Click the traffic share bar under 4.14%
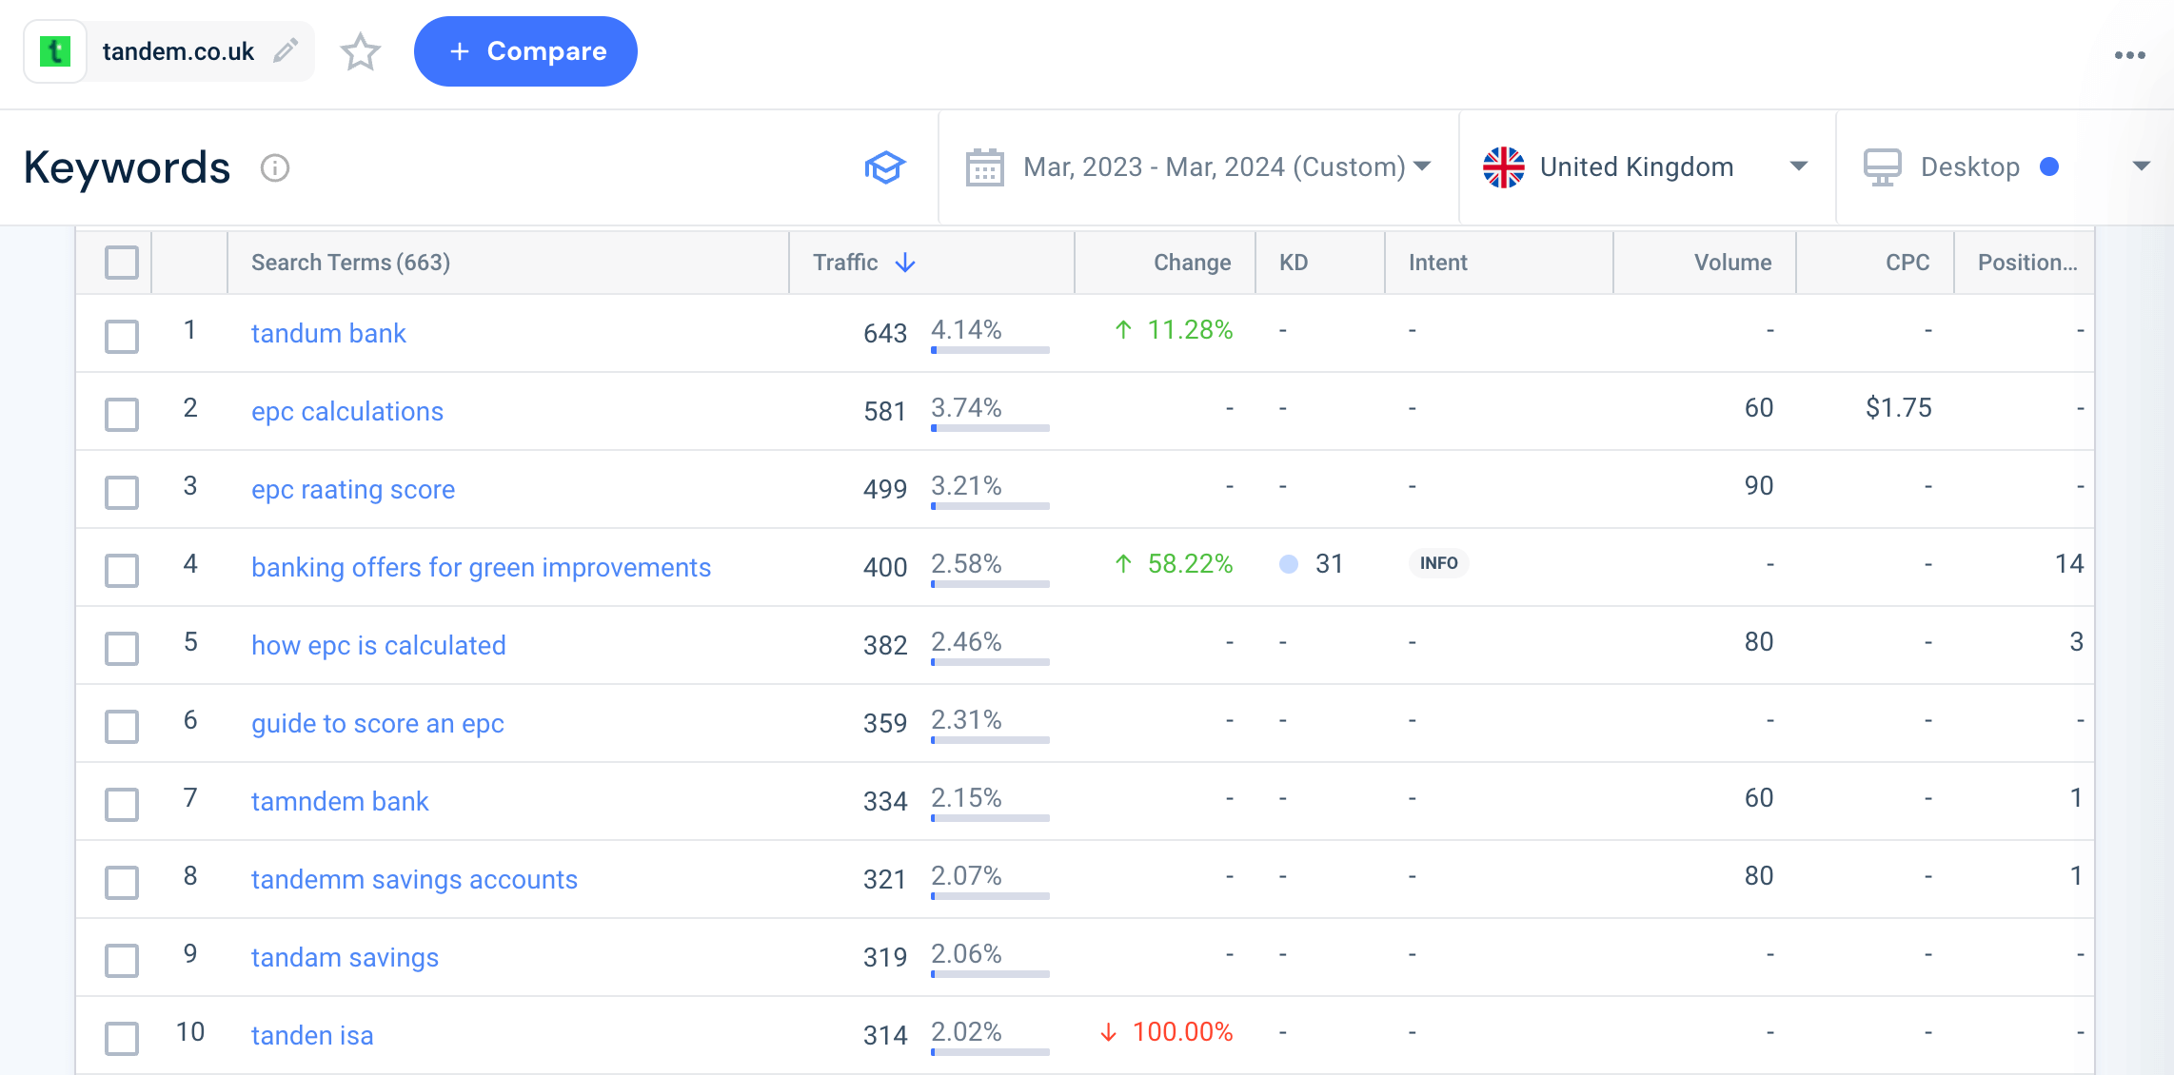The width and height of the screenshot is (2174, 1075). pyautogui.click(x=990, y=351)
